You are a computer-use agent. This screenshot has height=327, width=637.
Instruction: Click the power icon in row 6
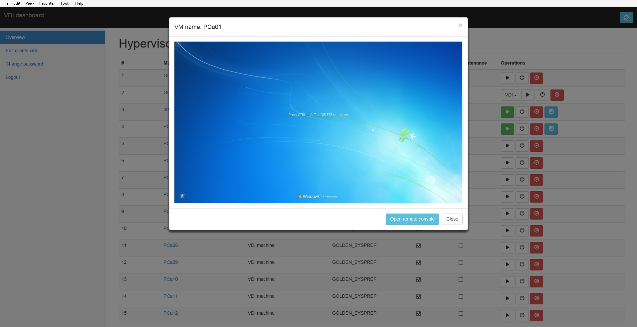coord(522,163)
